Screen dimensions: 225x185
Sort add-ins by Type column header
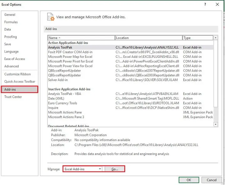coord(198,38)
